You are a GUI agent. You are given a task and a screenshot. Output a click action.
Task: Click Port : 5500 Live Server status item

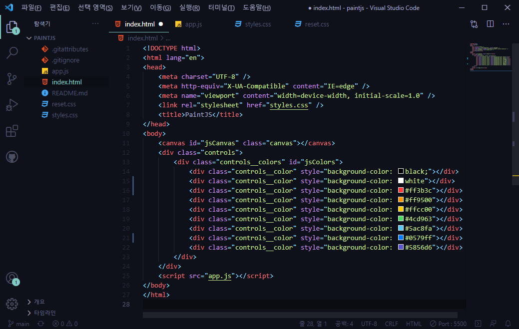click(448, 324)
